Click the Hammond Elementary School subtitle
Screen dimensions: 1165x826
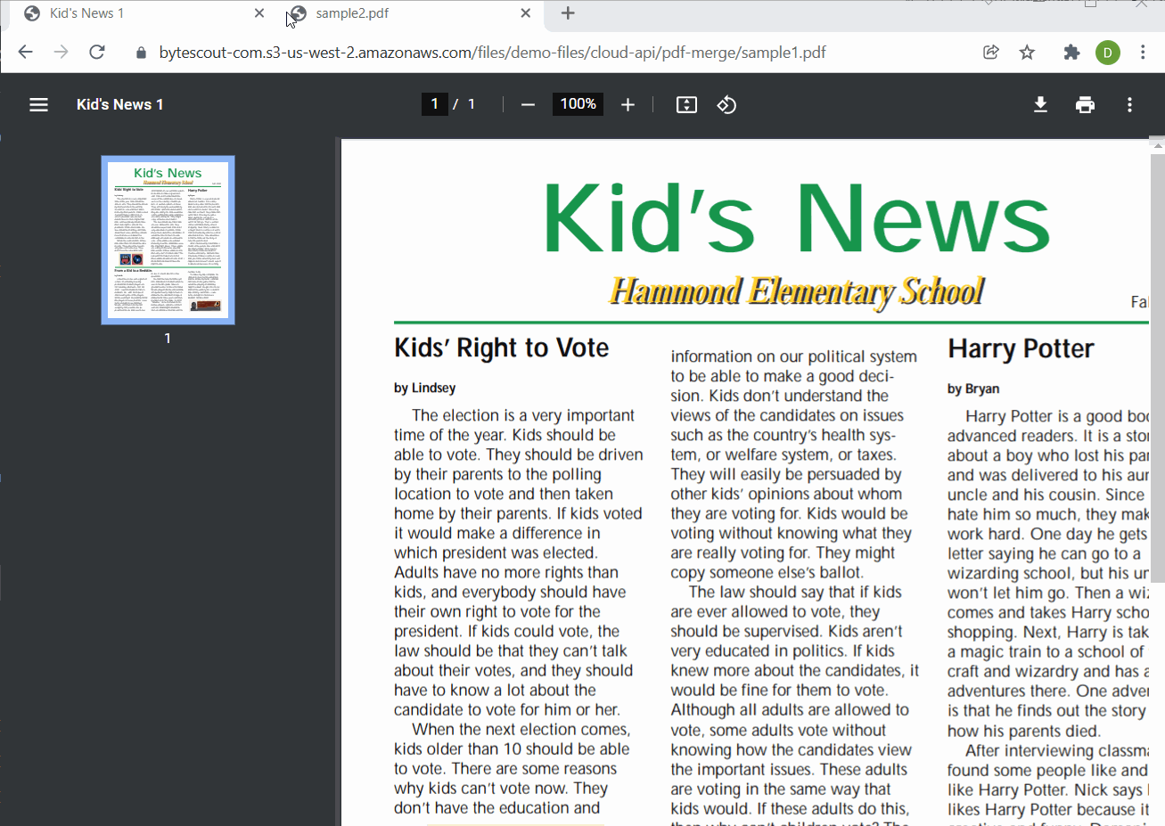pos(797,291)
